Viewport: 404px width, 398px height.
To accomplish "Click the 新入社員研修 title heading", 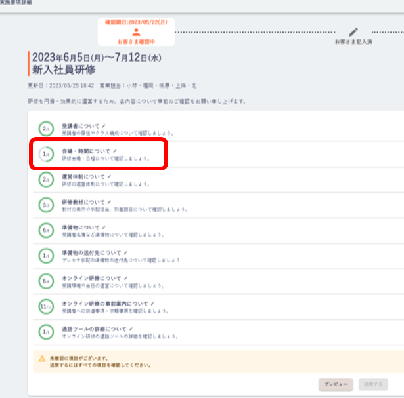I will [x=64, y=70].
